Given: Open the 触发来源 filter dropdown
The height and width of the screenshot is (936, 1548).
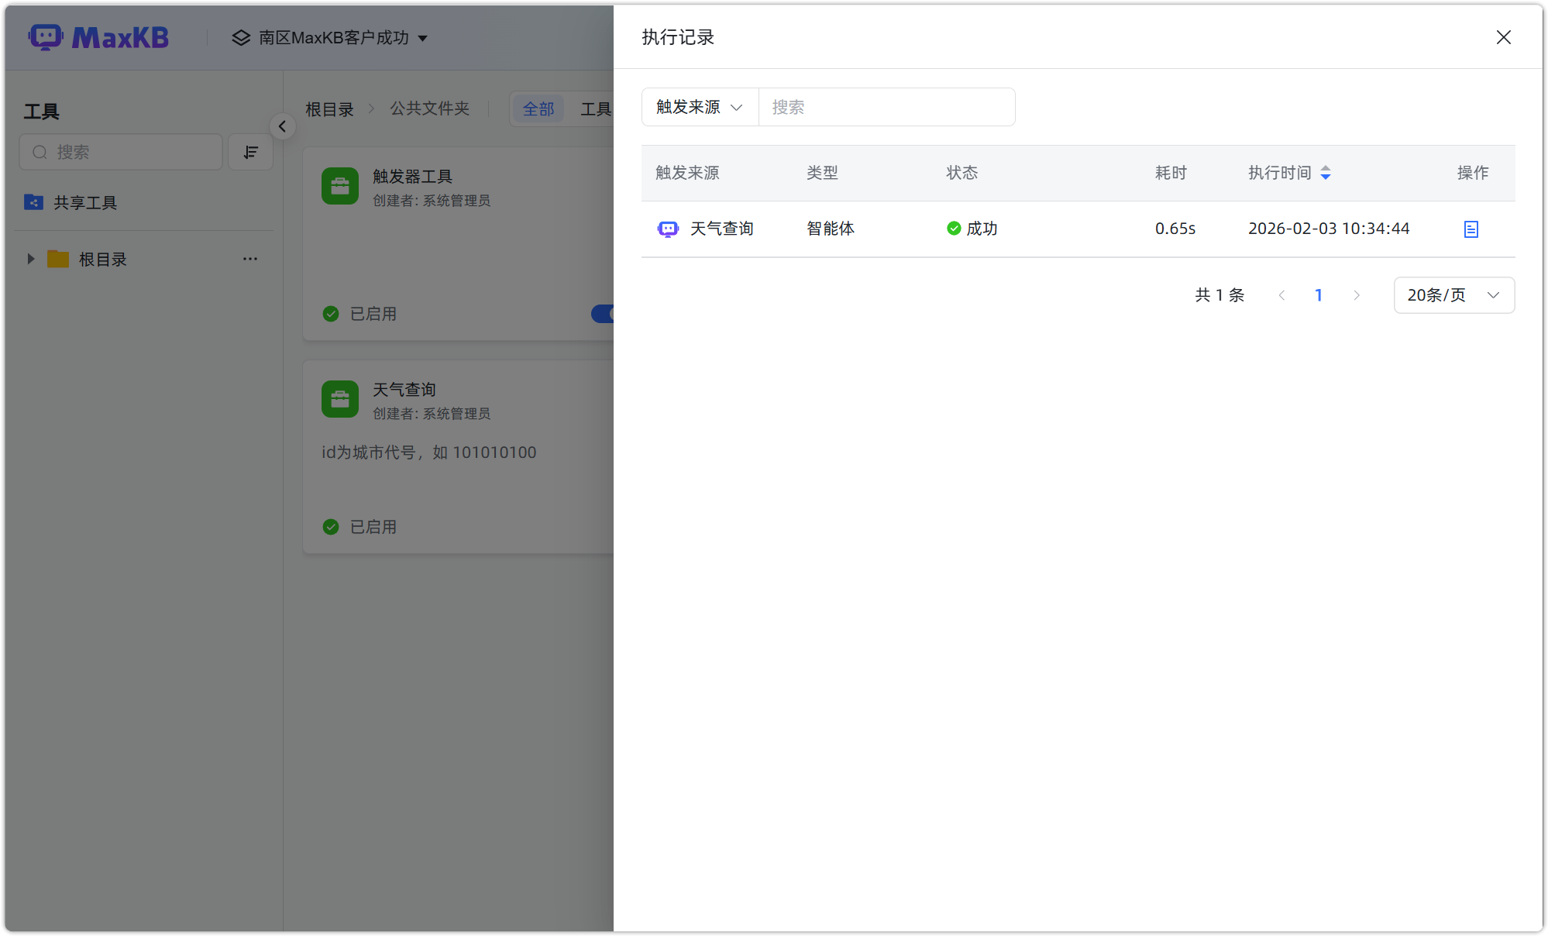Looking at the screenshot, I should point(698,107).
